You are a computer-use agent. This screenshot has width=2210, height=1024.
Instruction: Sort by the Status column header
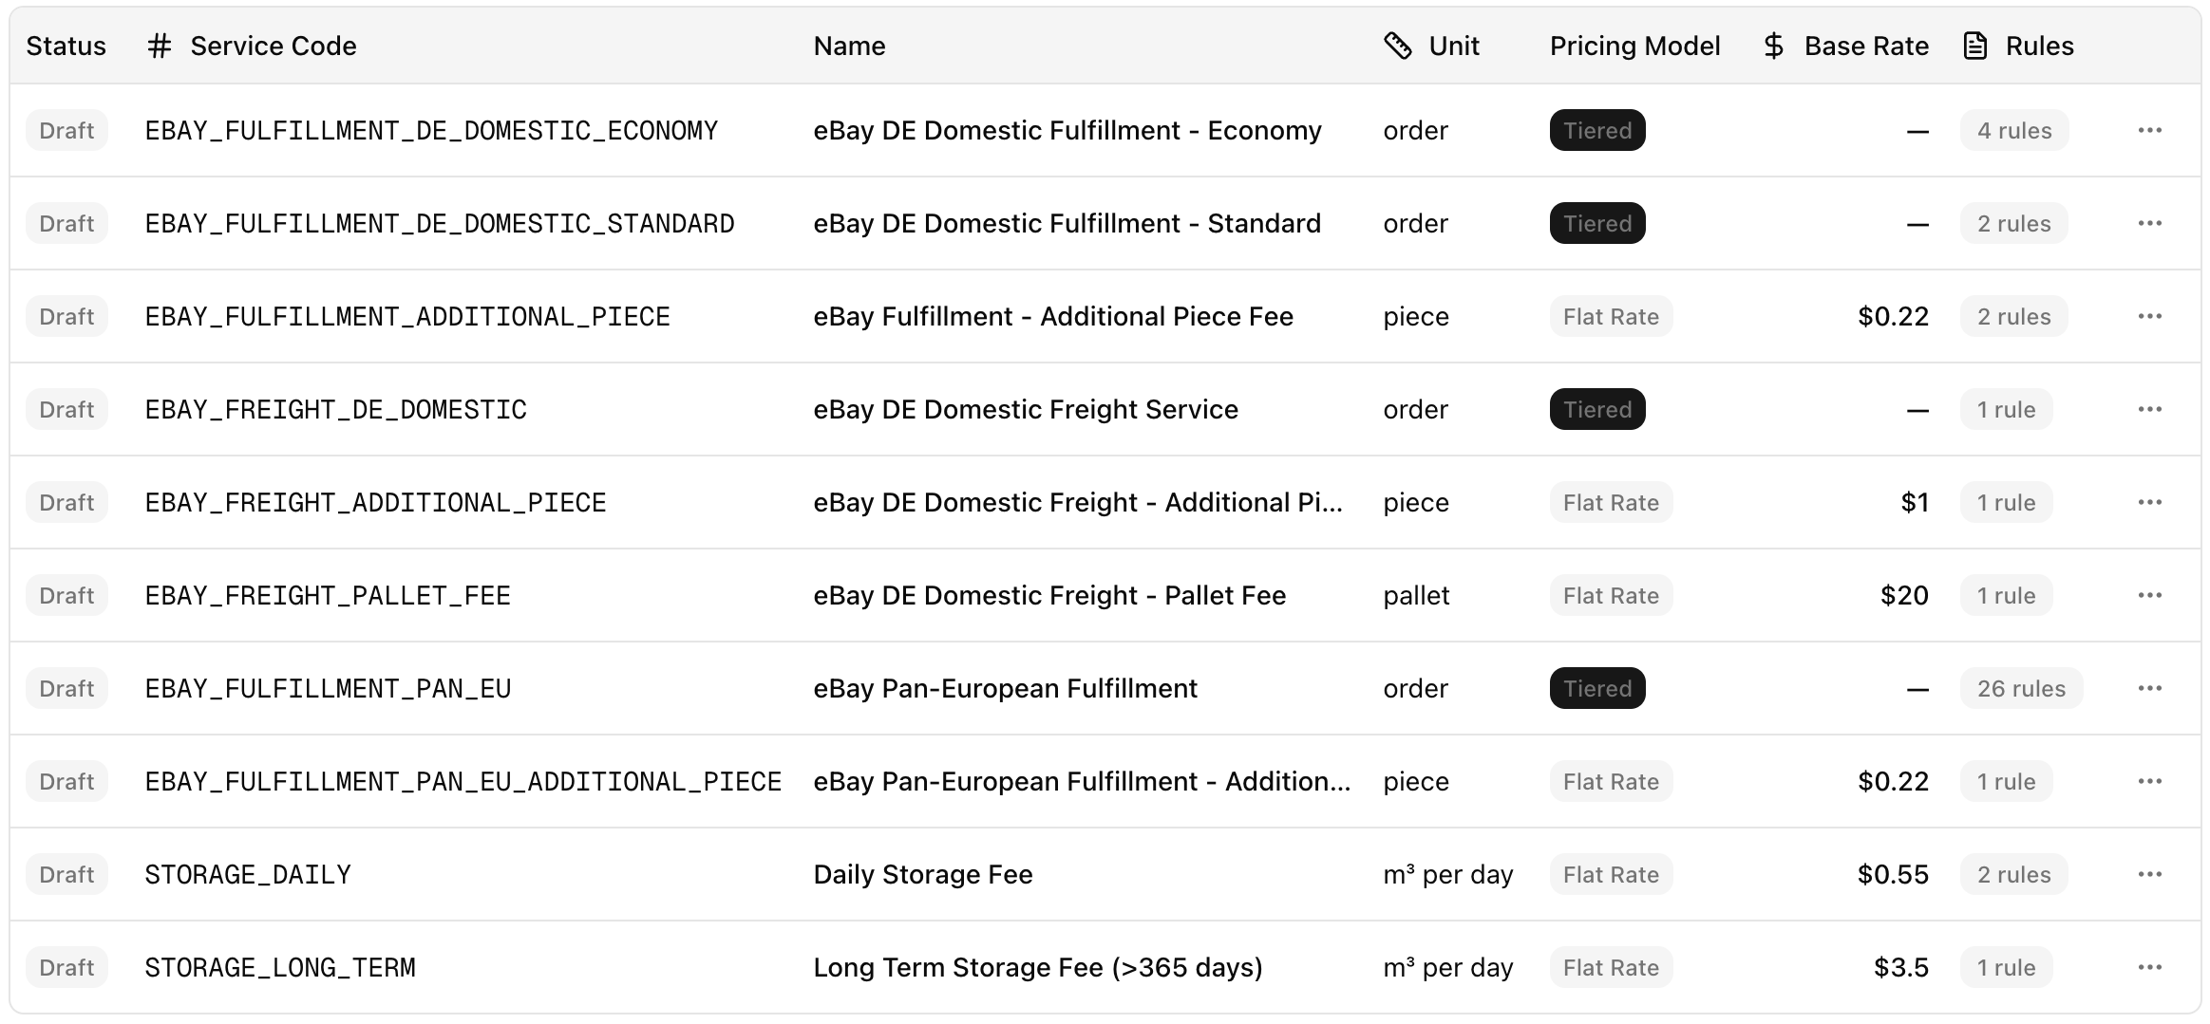66,46
